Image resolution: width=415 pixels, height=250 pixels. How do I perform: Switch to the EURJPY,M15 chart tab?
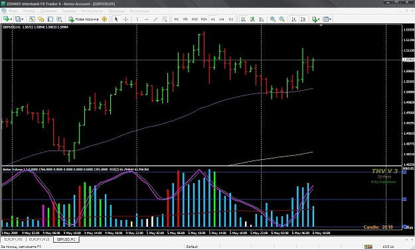tap(39, 239)
